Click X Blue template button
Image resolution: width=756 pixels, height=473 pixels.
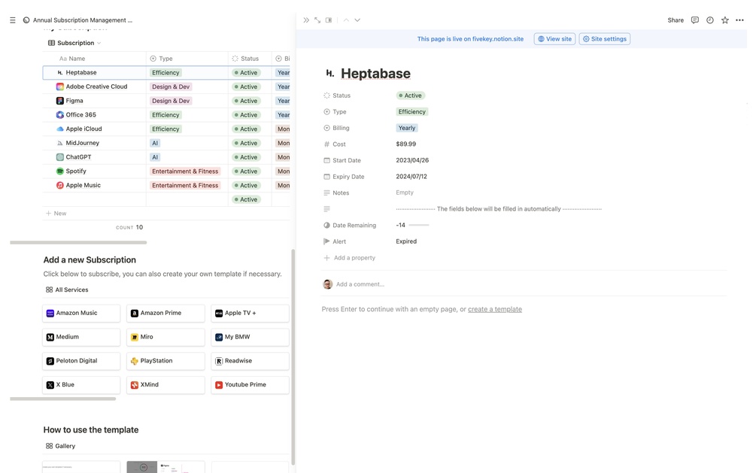(x=81, y=385)
